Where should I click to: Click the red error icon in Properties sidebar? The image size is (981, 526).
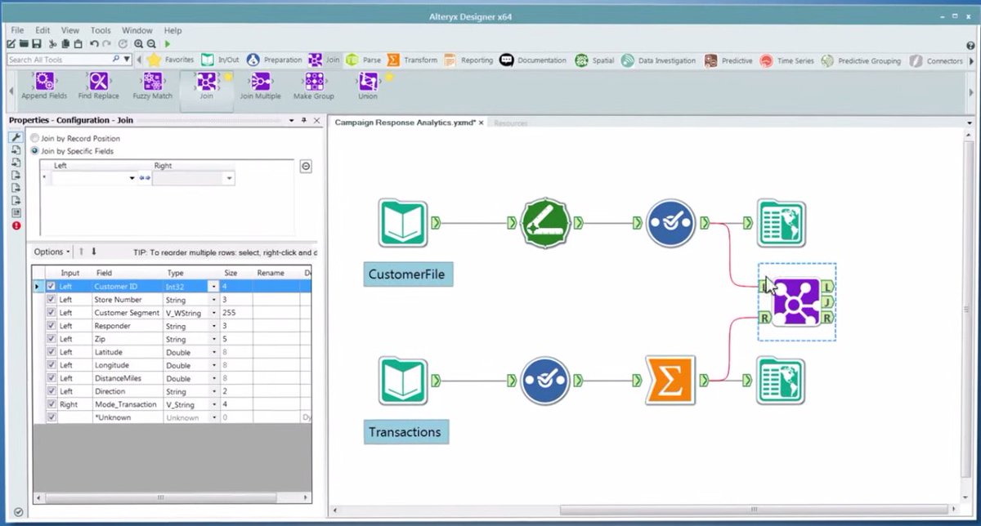(16, 225)
